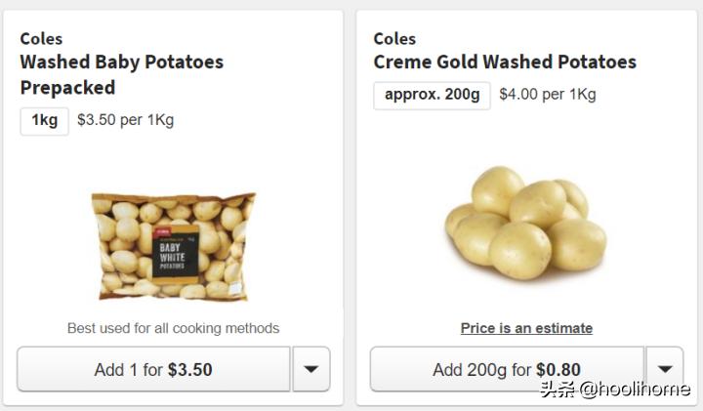
Task: Click the red Coles logo on potato bag
Action: tap(157, 232)
